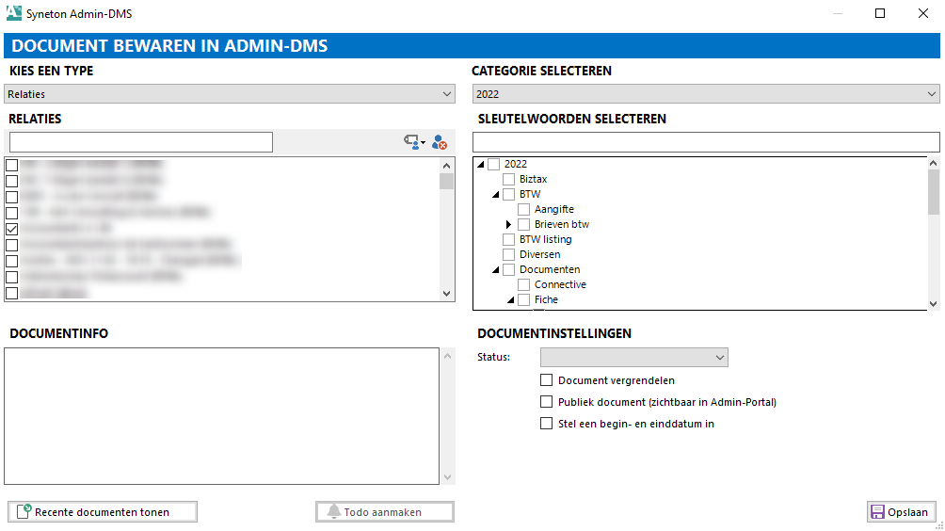
Task: Open the Status dropdown
Action: [633, 358]
